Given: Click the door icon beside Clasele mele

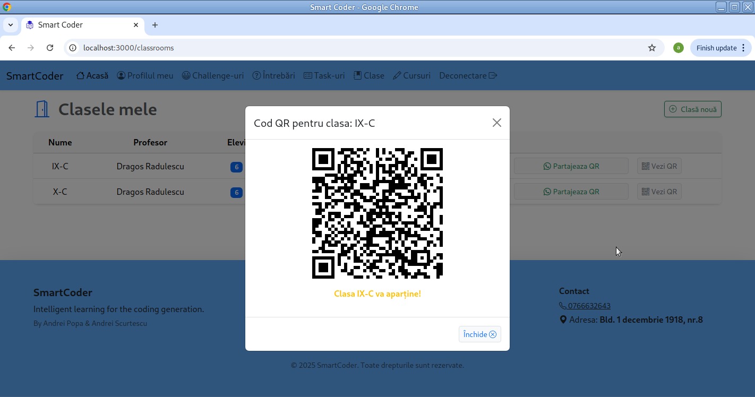Looking at the screenshot, I should (x=42, y=109).
